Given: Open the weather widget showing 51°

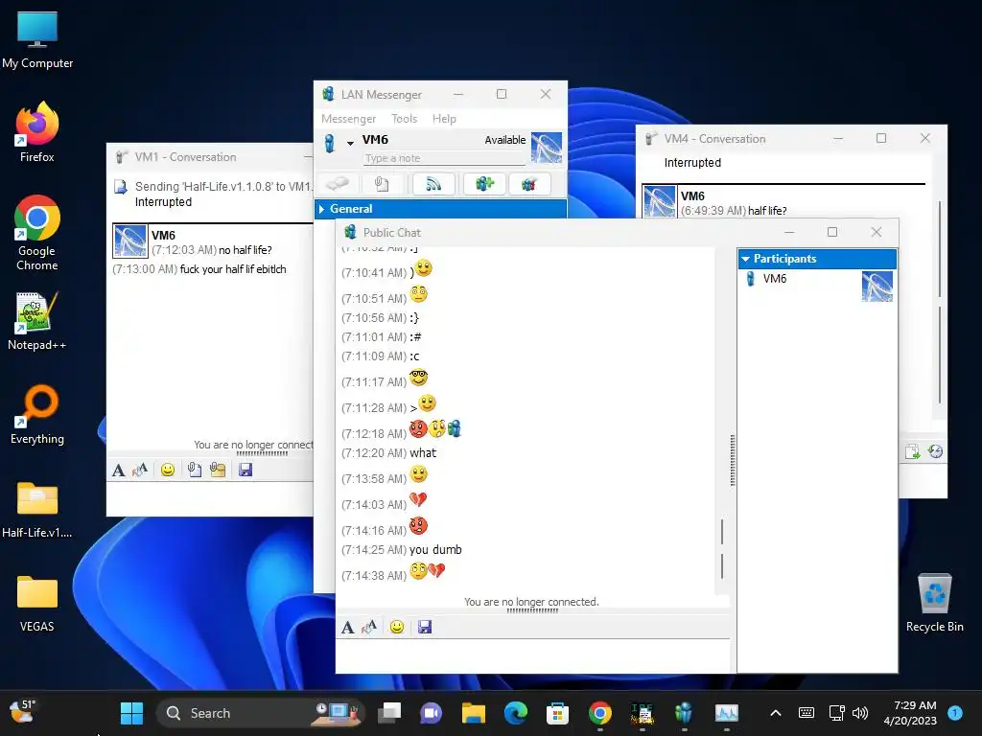Looking at the screenshot, I should (23, 712).
